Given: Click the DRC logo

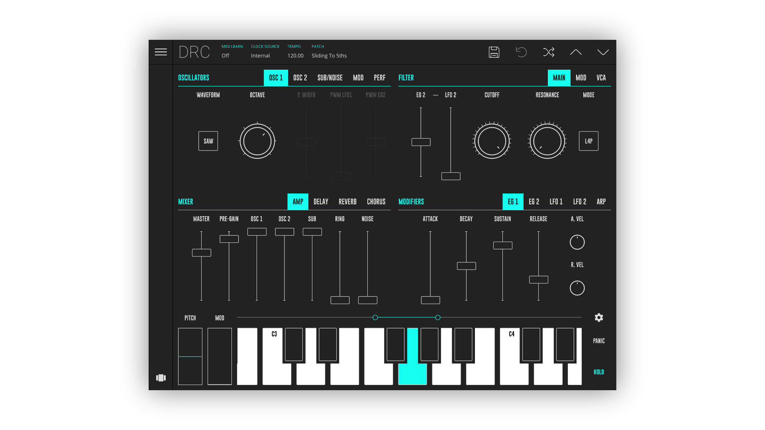Looking at the screenshot, I should tap(194, 52).
